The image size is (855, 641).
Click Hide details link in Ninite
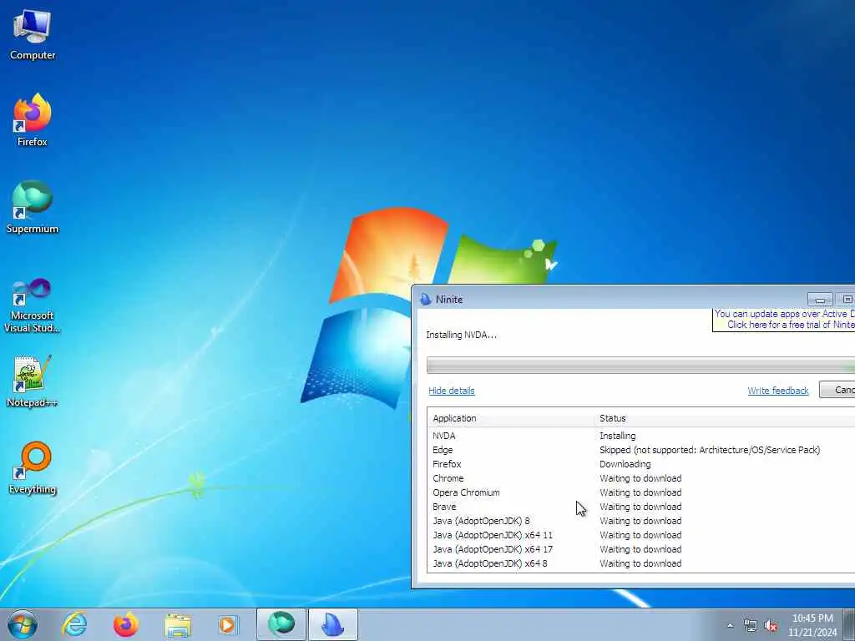[x=452, y=391]
